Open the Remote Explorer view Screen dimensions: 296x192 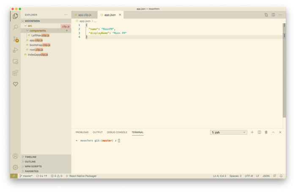[x=16, y=61]
